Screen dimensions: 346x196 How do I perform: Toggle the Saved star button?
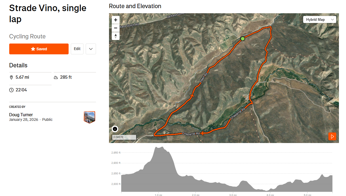pos(39,49)
